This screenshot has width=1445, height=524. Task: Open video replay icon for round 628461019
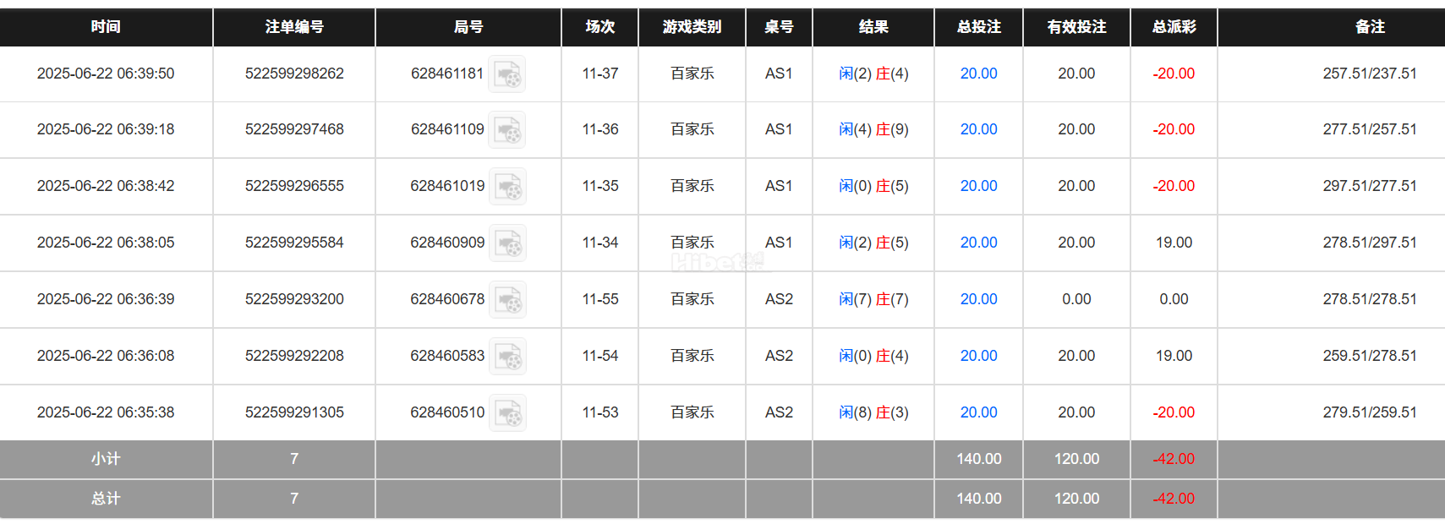coord(507,187)
